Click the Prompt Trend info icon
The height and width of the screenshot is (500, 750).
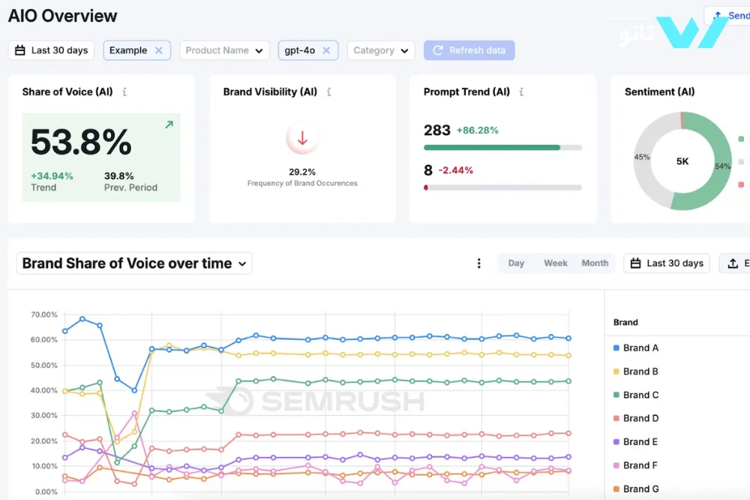click(x=521, y=92)
